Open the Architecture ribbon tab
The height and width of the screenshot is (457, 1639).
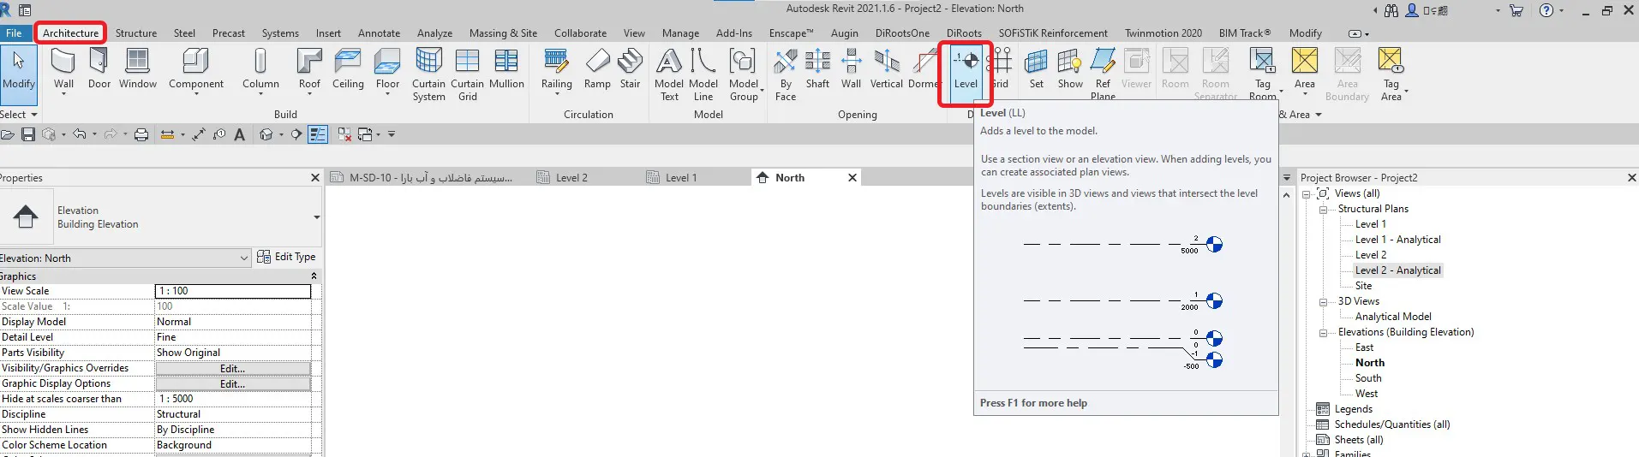(70, 33)
